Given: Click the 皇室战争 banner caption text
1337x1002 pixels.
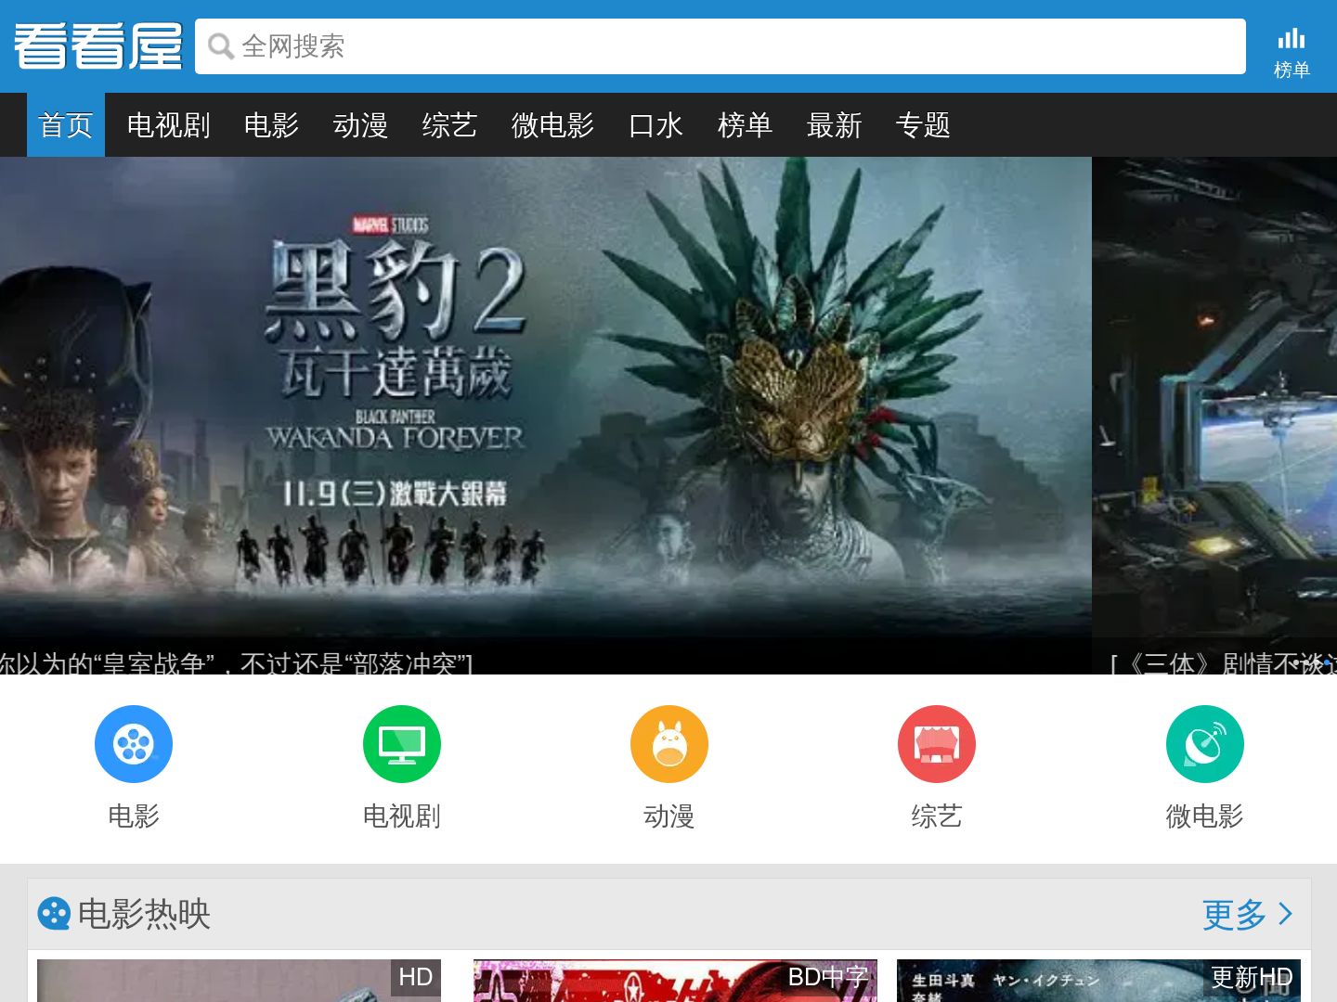Looking at the screenshot, I should point(237,662).
